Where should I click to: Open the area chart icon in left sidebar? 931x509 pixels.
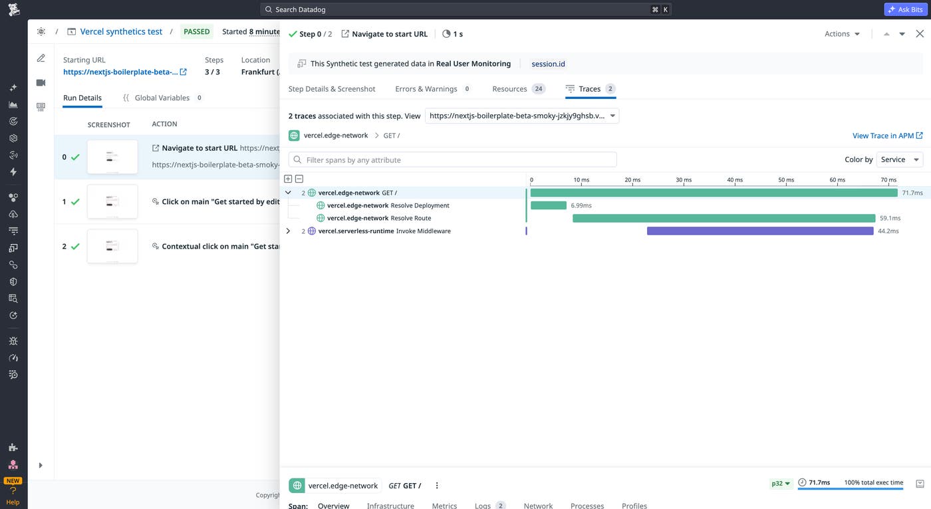(13, 104)
